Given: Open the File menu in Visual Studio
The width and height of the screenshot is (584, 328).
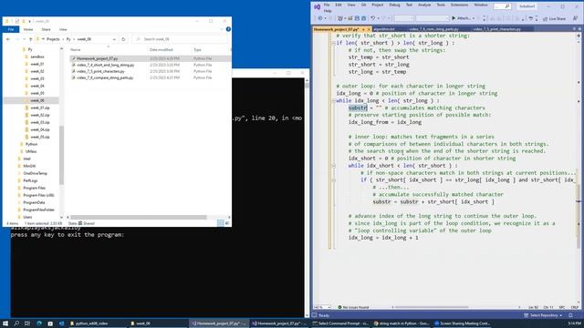Looking at the screenshot, I should [x=327, y=5].
